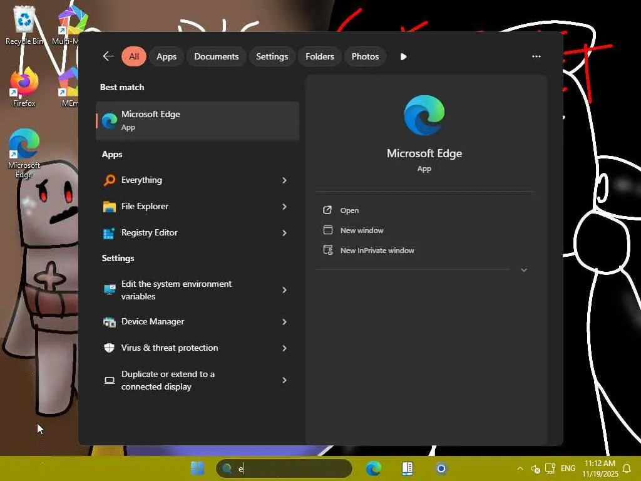Expand the environment variables result chevron
Viewport: 641px width, 481px height.
tap(284, 290)
